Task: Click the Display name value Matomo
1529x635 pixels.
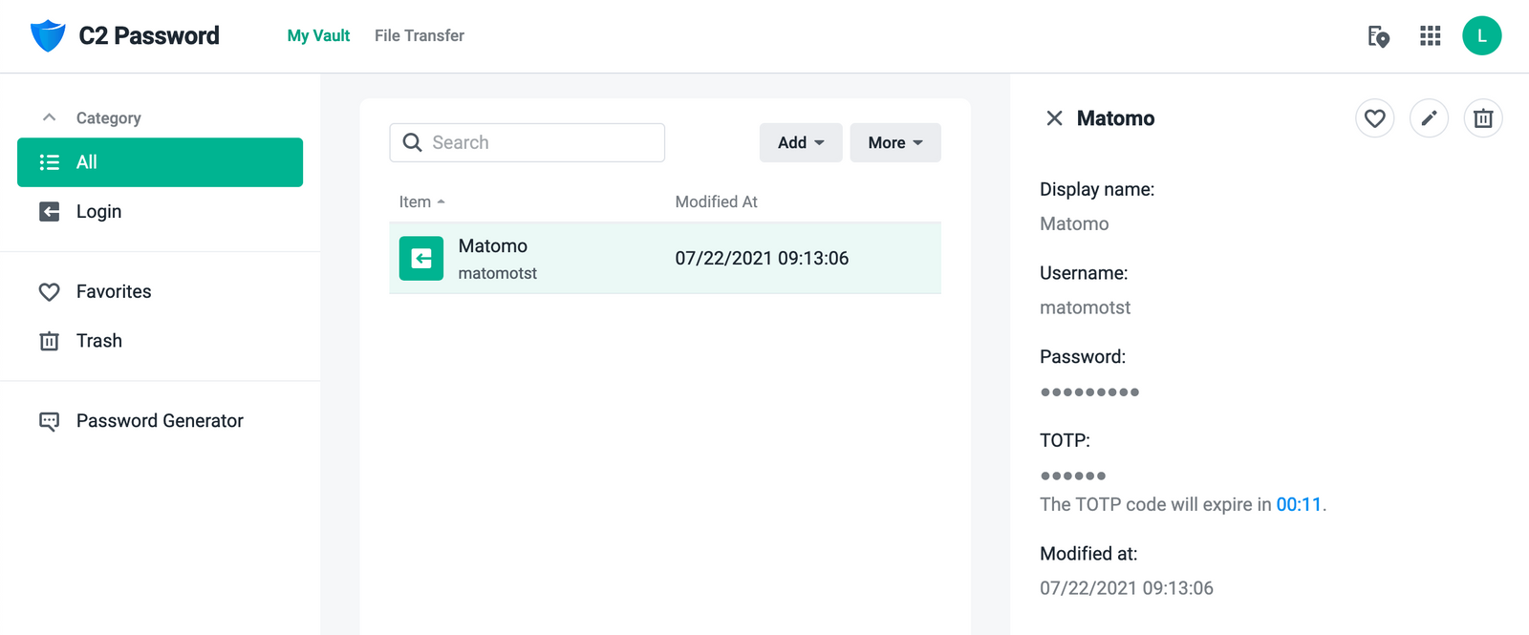Action: click(x=1074, y=223)
